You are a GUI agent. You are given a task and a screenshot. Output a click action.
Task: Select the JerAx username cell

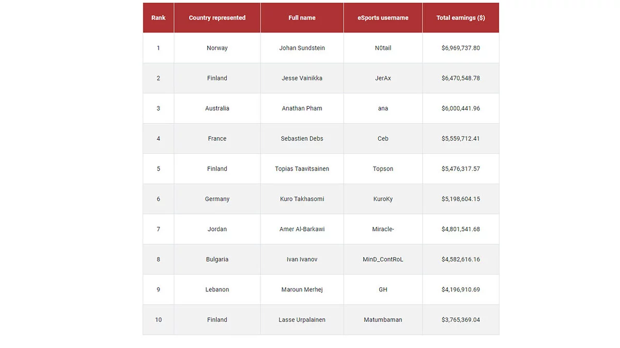tap(383, 78)
